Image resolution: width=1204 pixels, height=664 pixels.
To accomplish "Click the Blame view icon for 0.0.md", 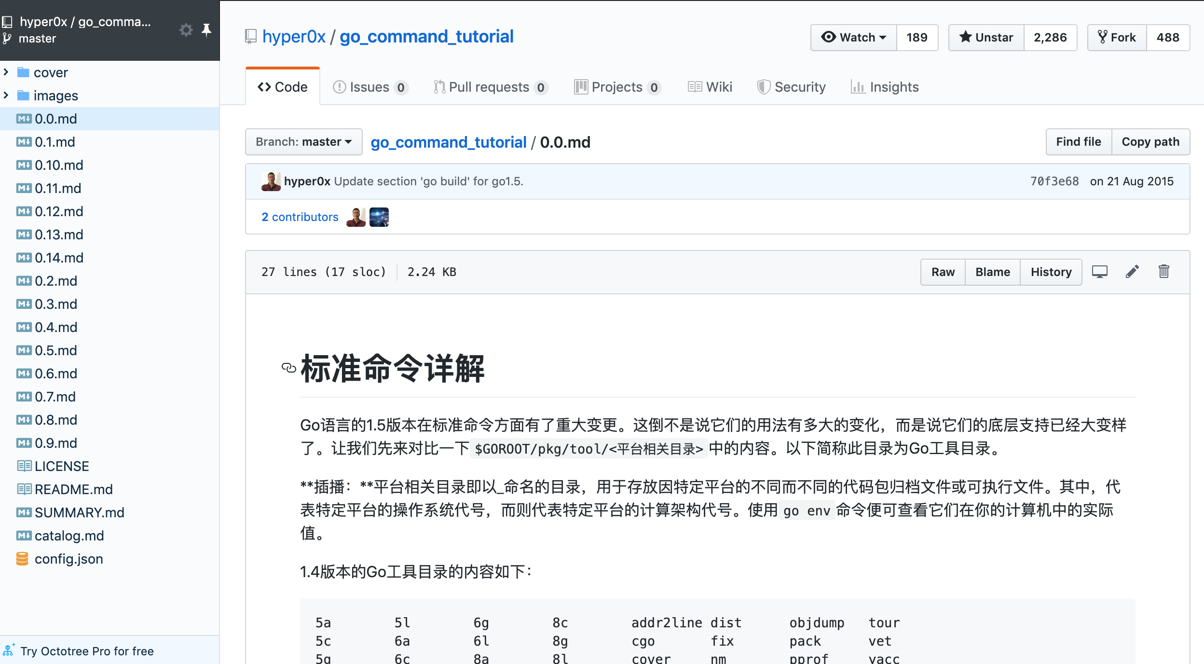I will pos(991,272).
